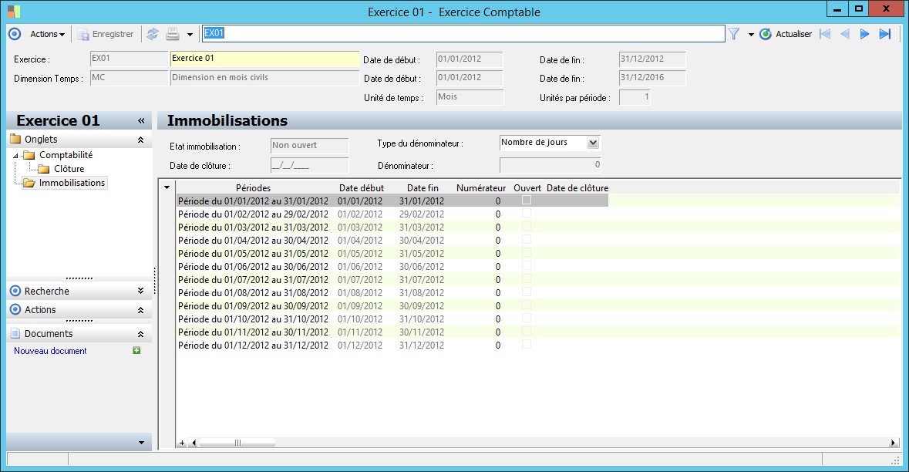Go to the first record arrow
This screenshot has height=472, width=909.
point(825,34)
